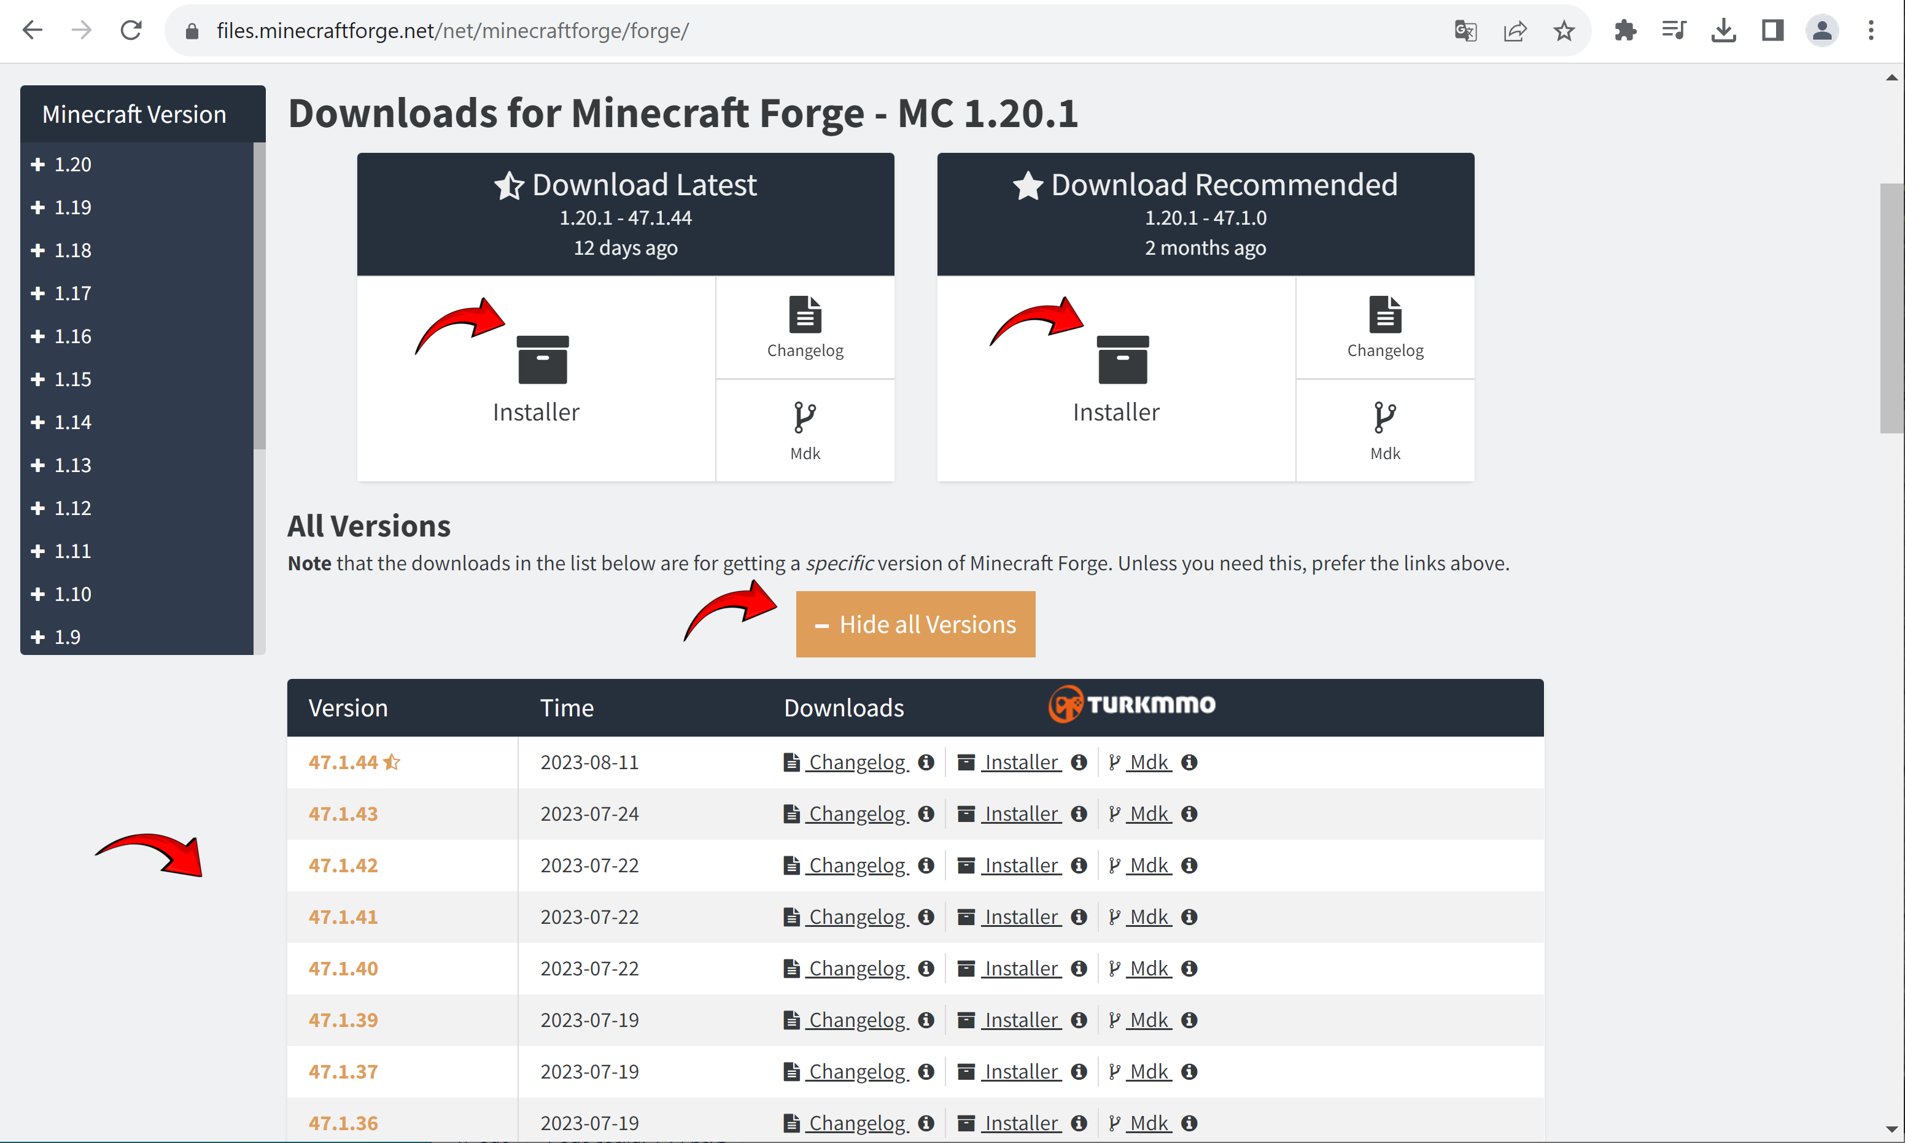Viewport: 1905px width, 1143px height.
Task: Open Mdk under Download Latest
Action: (x=805, y=432)
